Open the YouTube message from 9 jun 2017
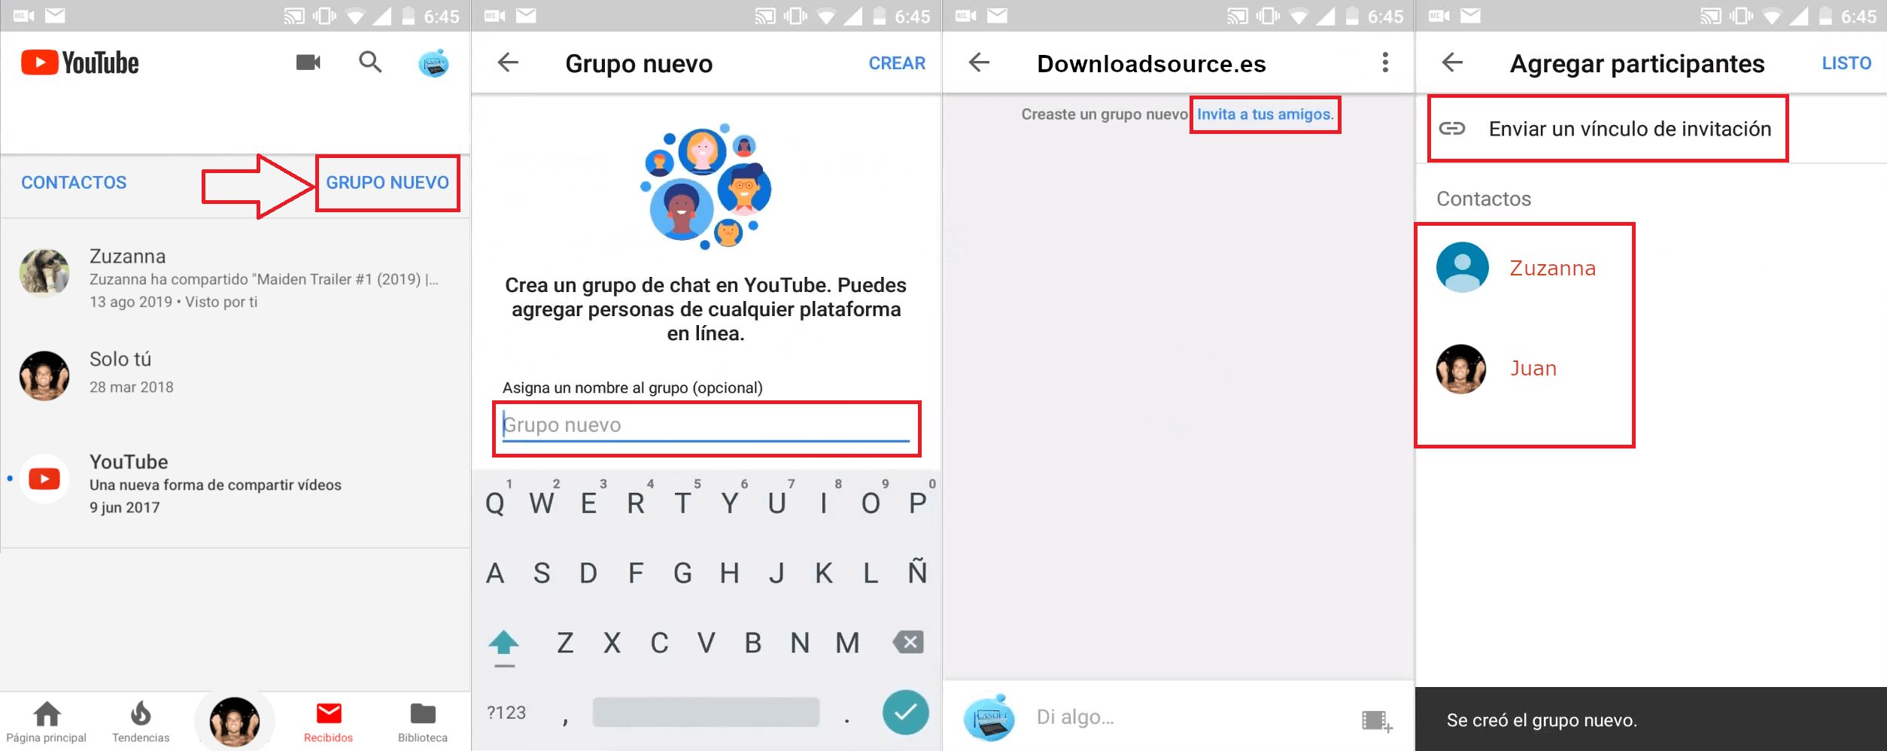This screenshot has width=1887, height=751. click(x=235, y=484)
